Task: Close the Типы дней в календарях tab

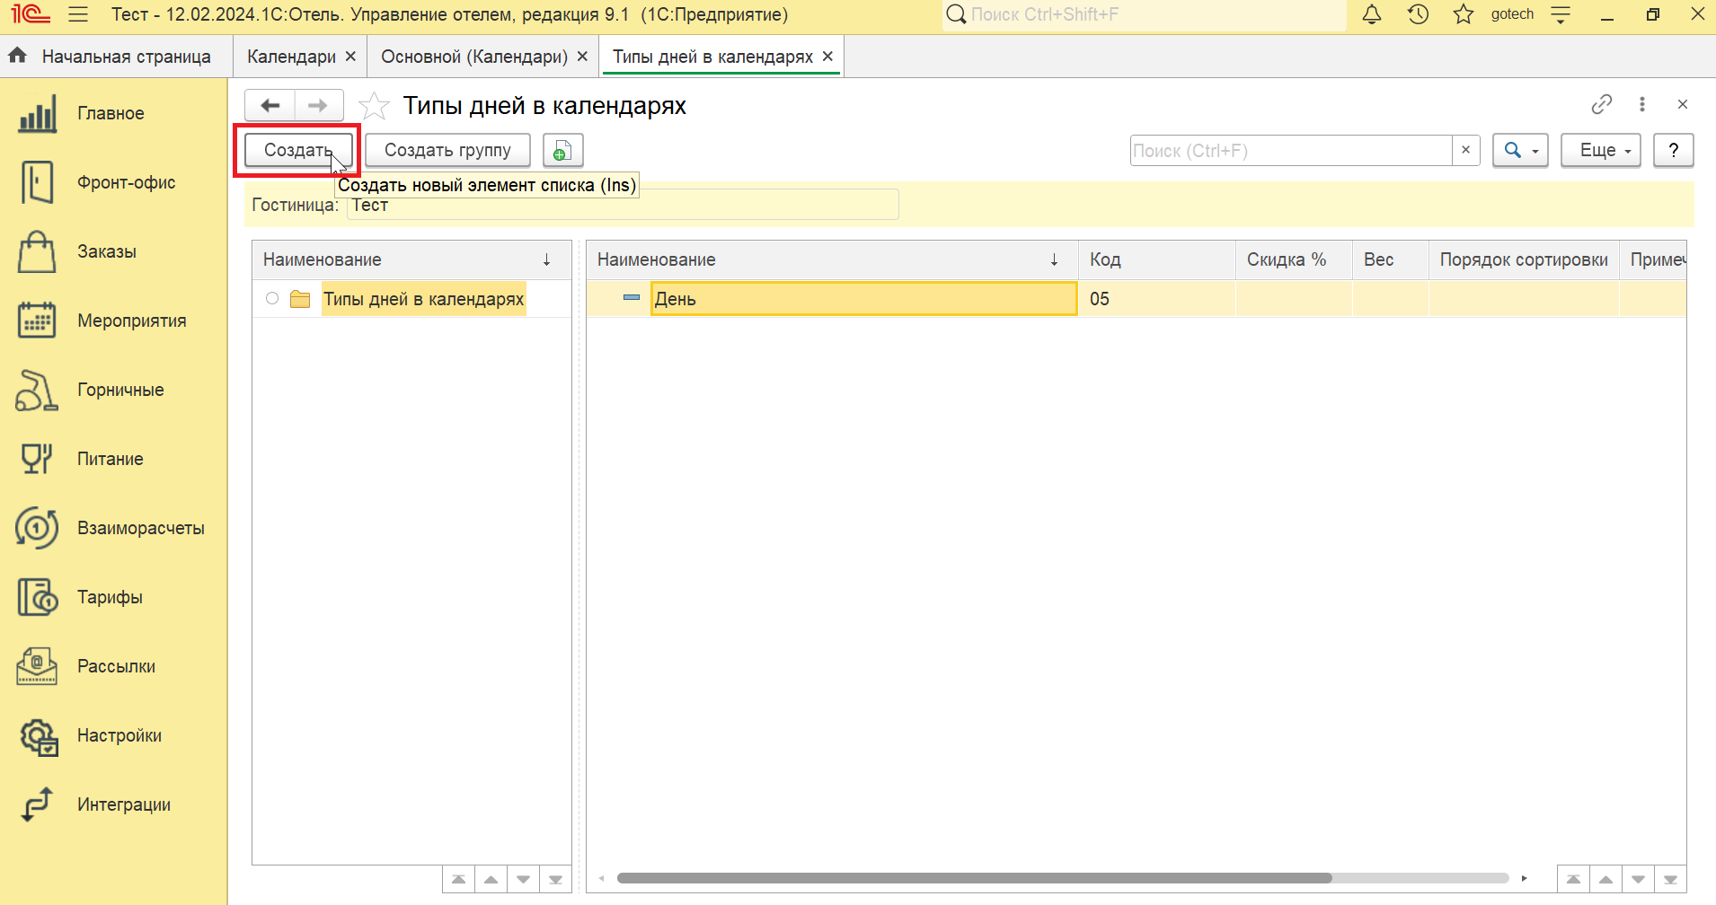Action: 827,57
